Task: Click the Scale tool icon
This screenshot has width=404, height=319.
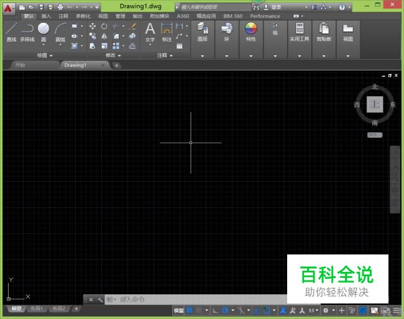Action: tap(104, 46)
